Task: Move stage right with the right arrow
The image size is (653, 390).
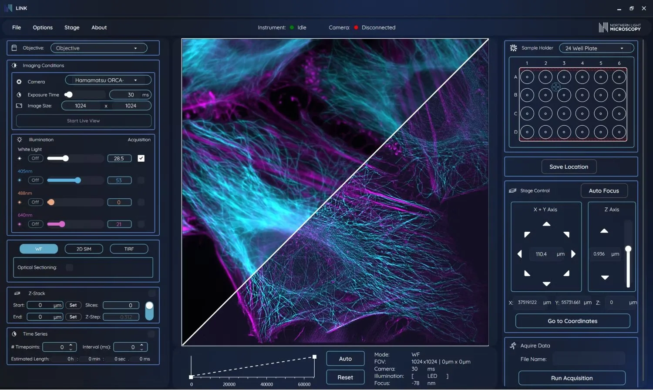Action: 573,254
